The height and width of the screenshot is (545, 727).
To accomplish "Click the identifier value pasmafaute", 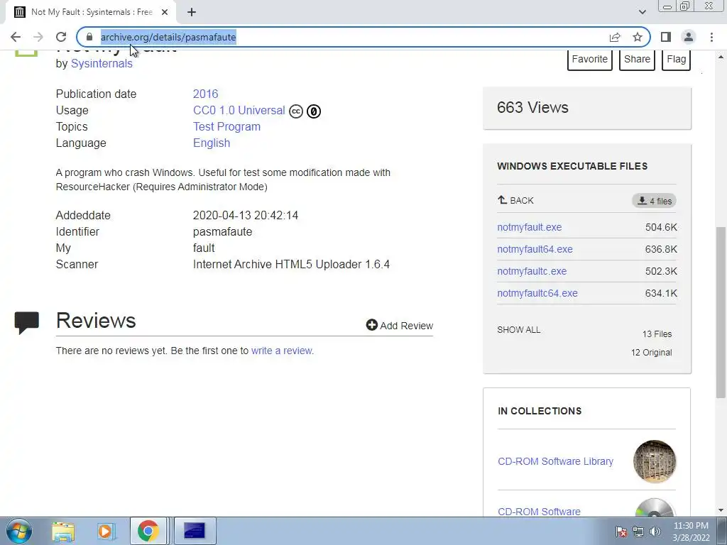I will click(x=222, y=232).
